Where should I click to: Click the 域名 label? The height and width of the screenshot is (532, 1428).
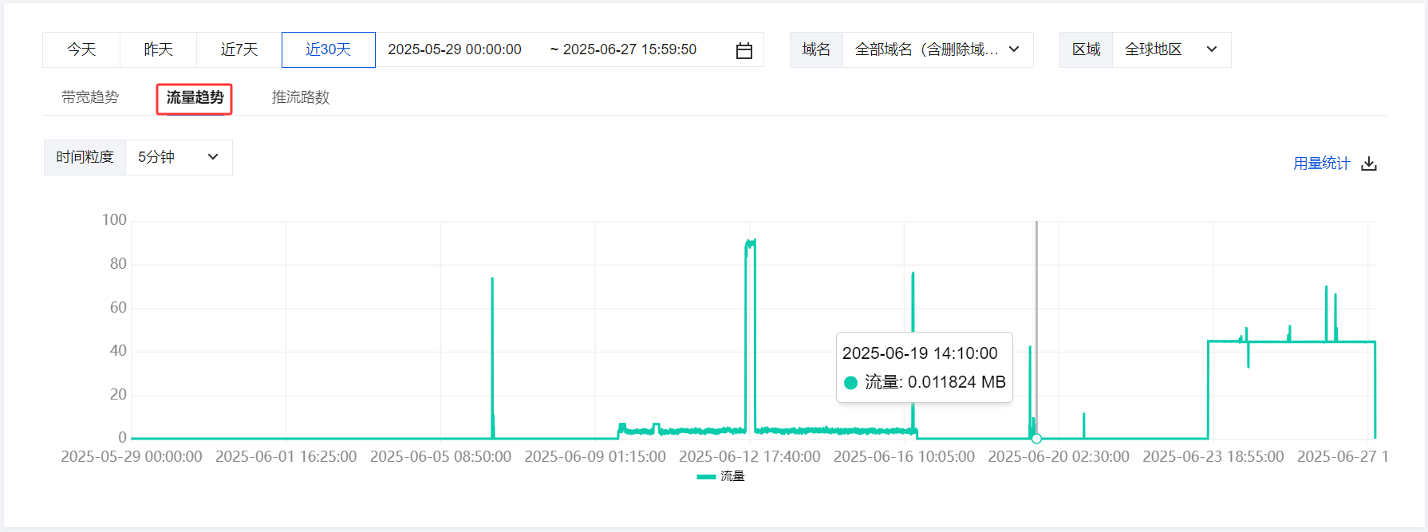point(816,49)
